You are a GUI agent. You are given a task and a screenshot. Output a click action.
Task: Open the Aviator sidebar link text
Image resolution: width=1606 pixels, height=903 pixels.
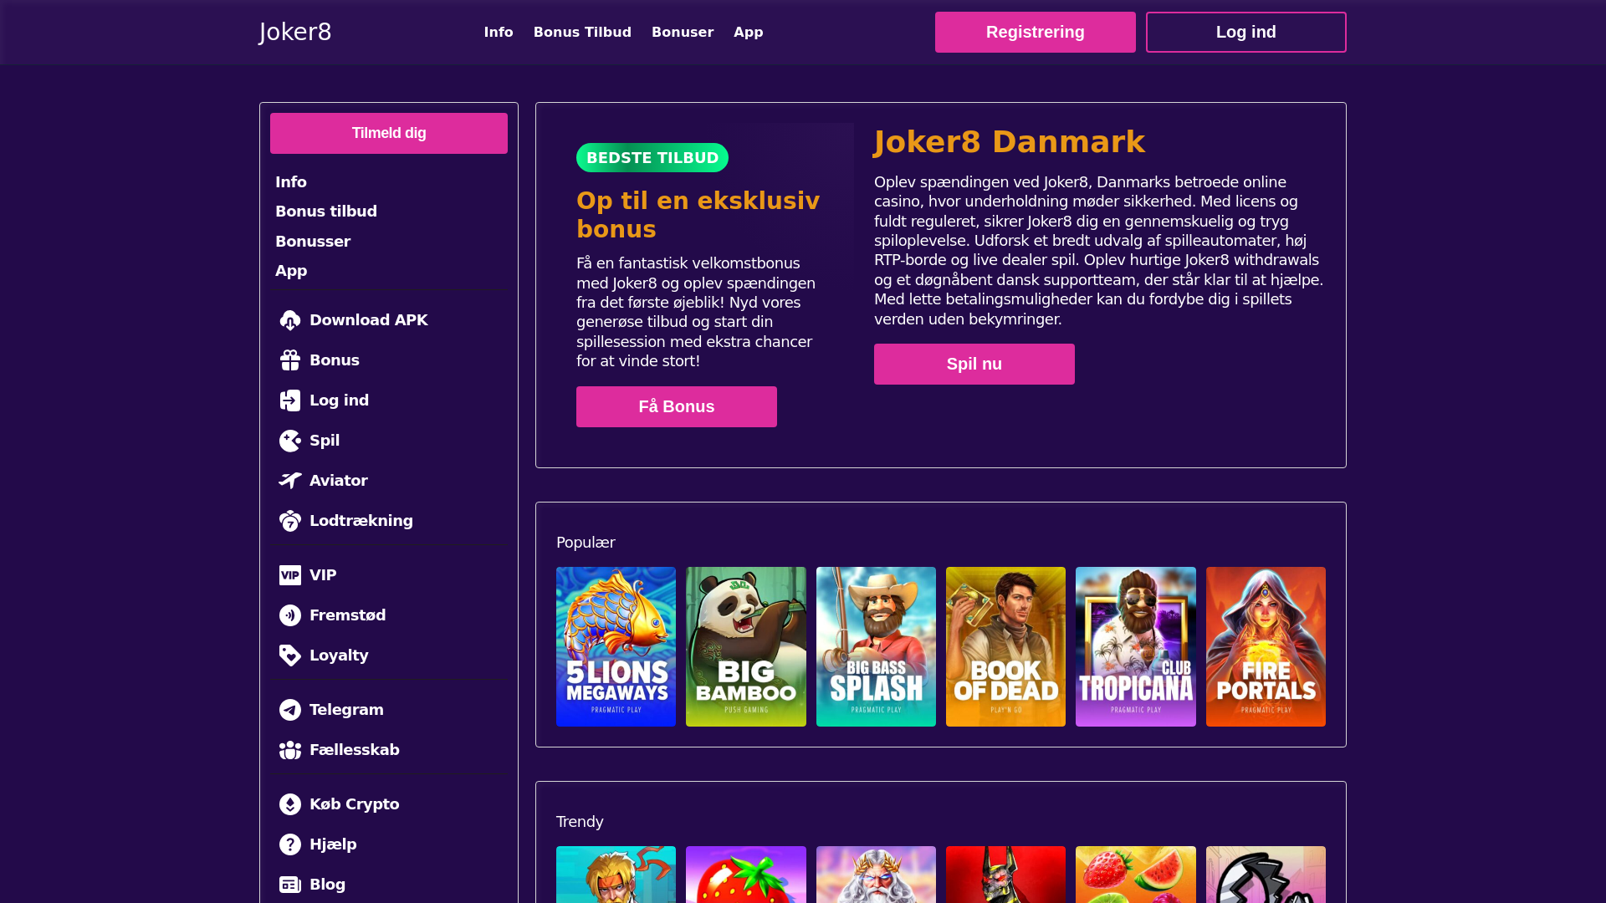[339, 481]
